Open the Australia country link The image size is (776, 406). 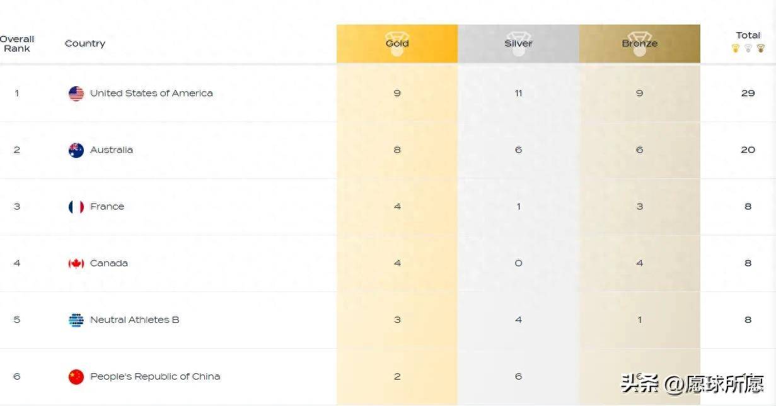click(x=112, y=150)
